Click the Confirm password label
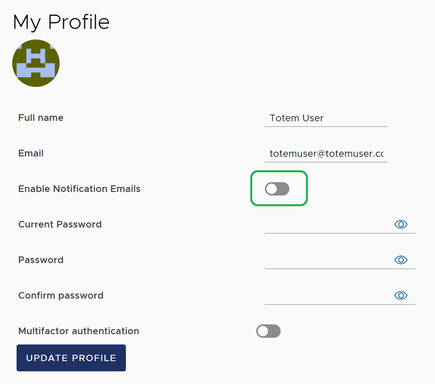435x384 pixels. (x=61, y=296)
